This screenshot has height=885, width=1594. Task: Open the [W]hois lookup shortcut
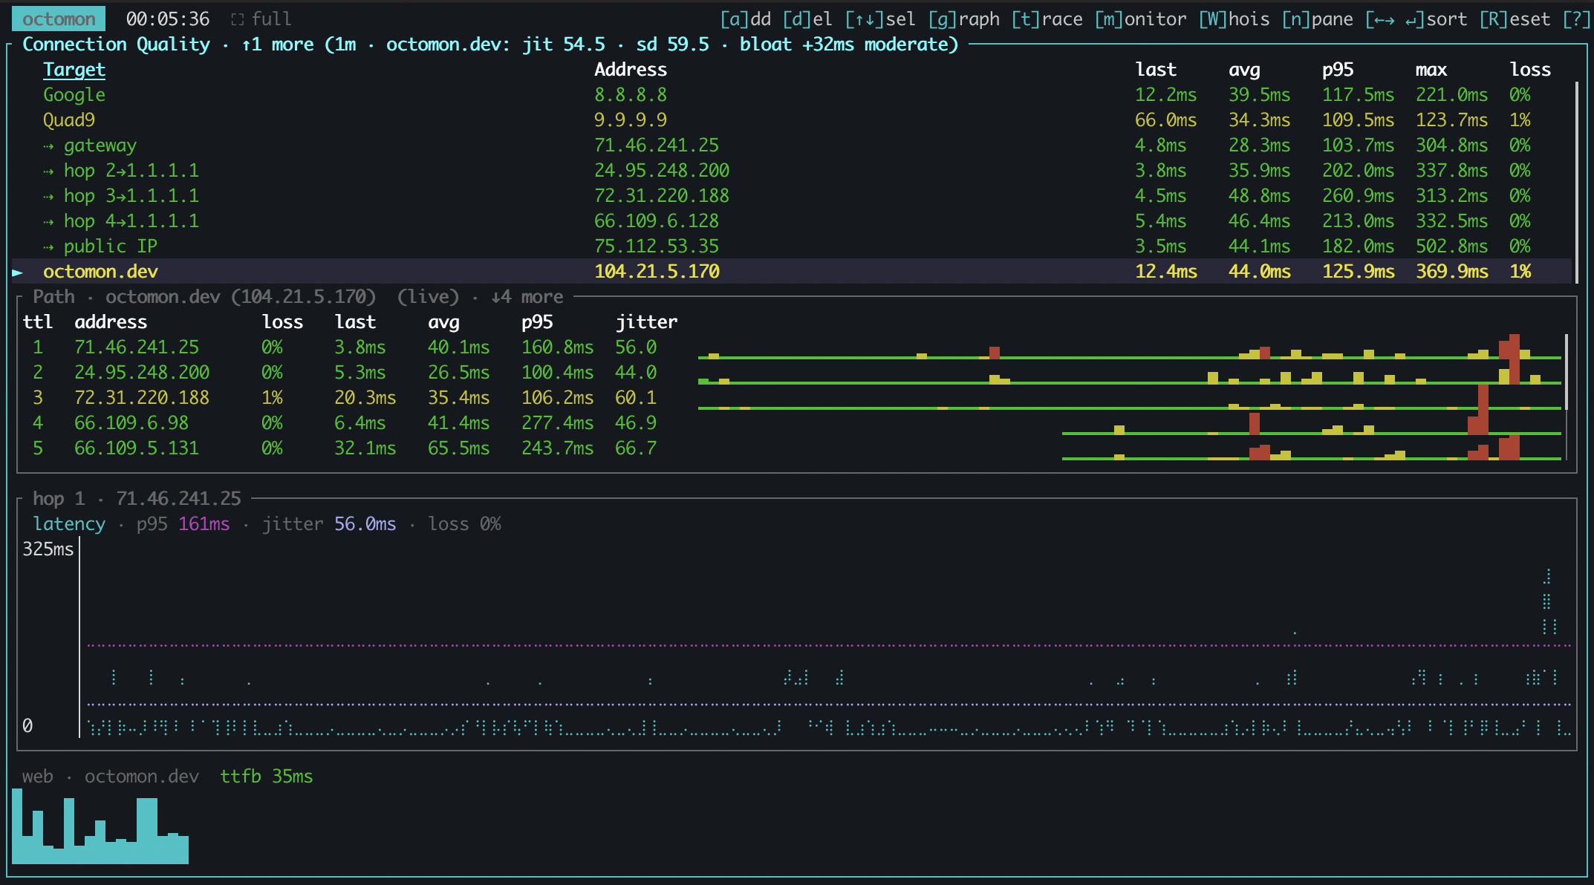pos(1234,19)
